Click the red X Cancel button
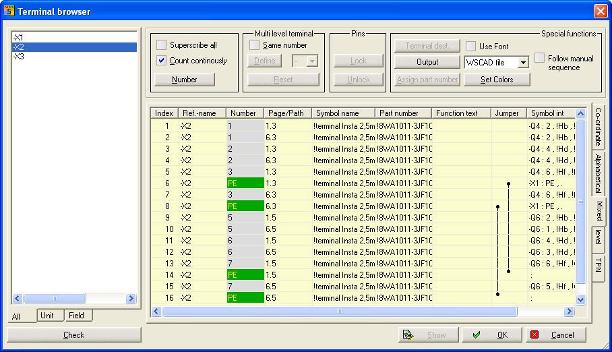The width and height of the screenshot is (612, 352). [556, 335]
